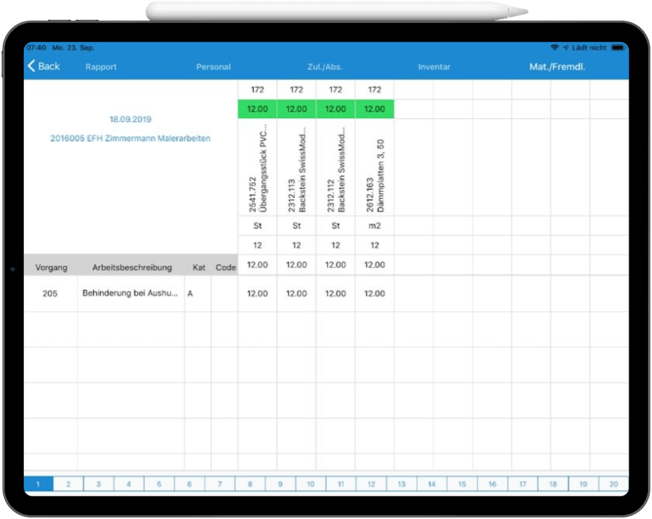Edit row 205 quantity for Dämmplatten
652x519 pixels.
pyautogui.click(x=375, y=294)
